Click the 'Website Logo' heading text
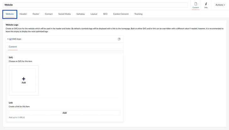229x130 pixels. coord(12,25)
